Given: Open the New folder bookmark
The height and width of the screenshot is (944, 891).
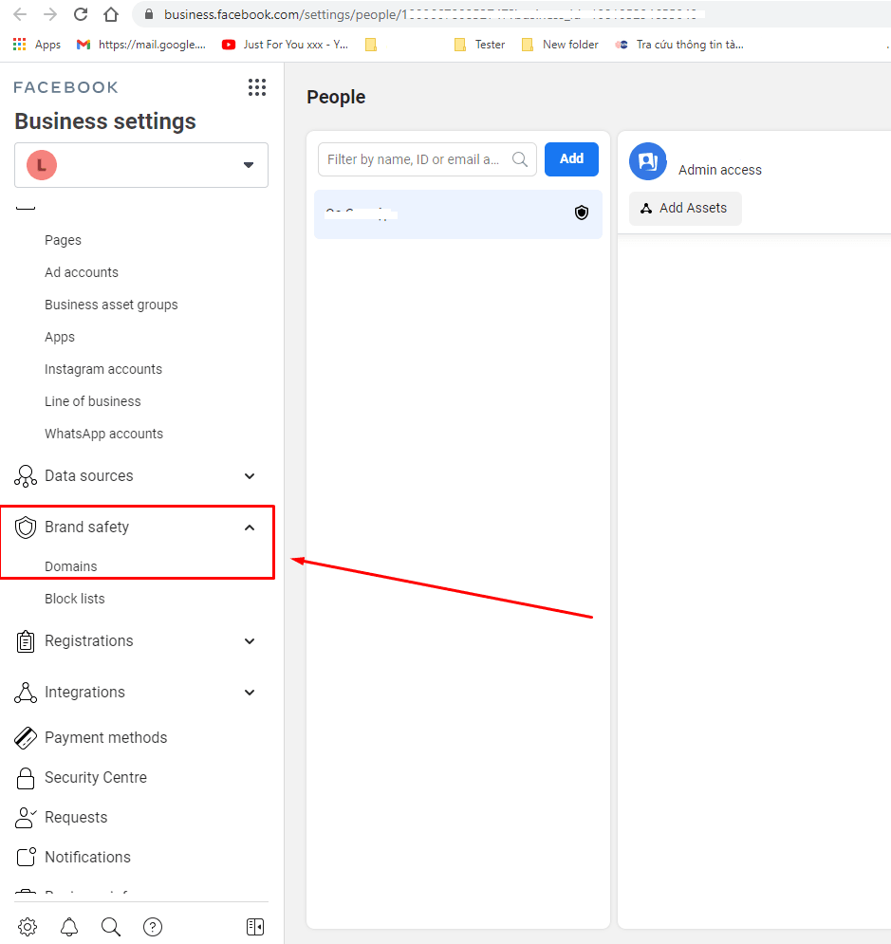Looking at the screenshot, I should click(x=560, y=45).
